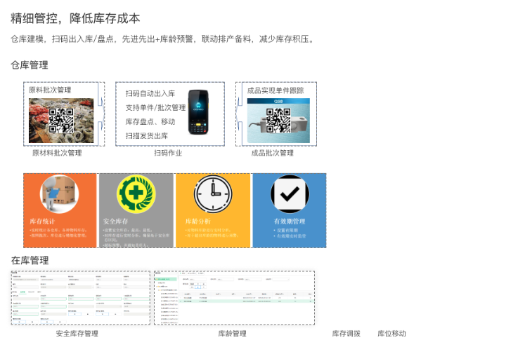Open the 库龄管理 screenshot thumbnail
Viewport: 518px width, 347px height.
tap(234, 297)
